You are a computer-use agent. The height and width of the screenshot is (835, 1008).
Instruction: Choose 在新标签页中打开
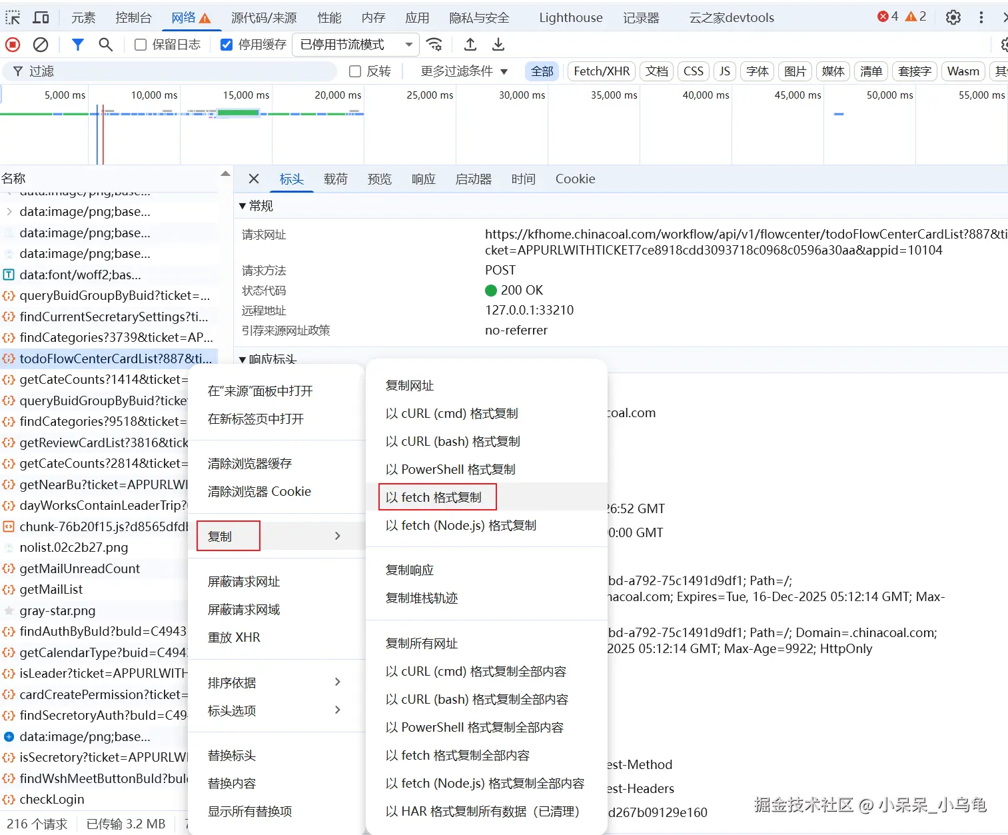(x=276, y=418)
